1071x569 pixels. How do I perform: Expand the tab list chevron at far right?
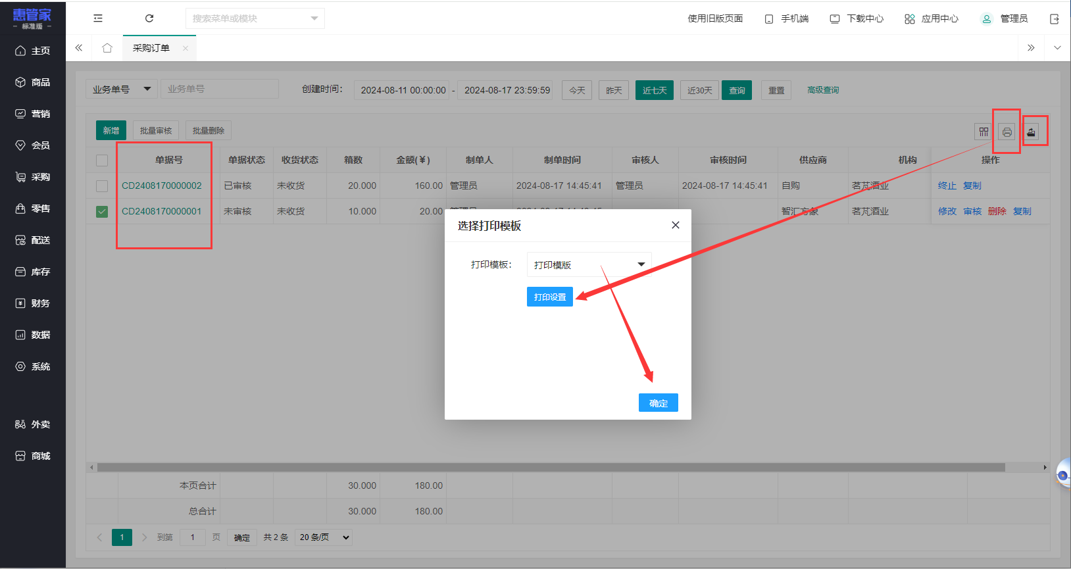click(1057, 48)
